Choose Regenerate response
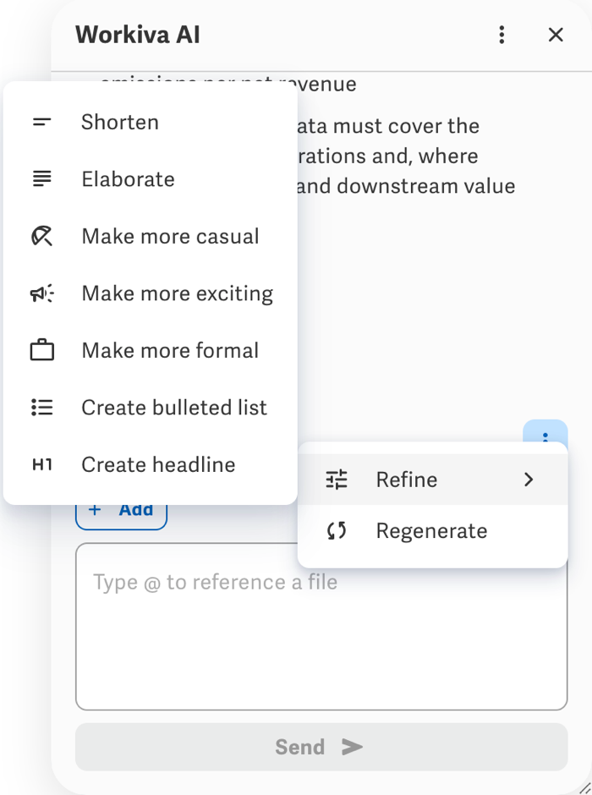The height and width of the screenshot is (795, 592). pos(432,531)
